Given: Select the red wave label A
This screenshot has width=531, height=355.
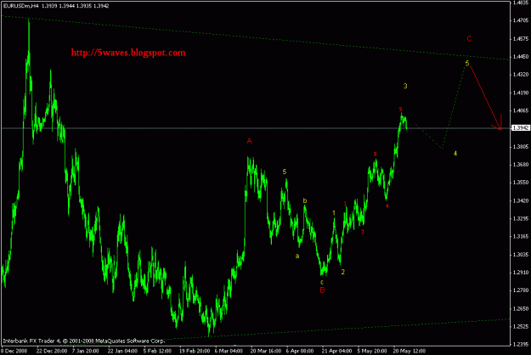Looking at the screenshot, I should 249,141.
